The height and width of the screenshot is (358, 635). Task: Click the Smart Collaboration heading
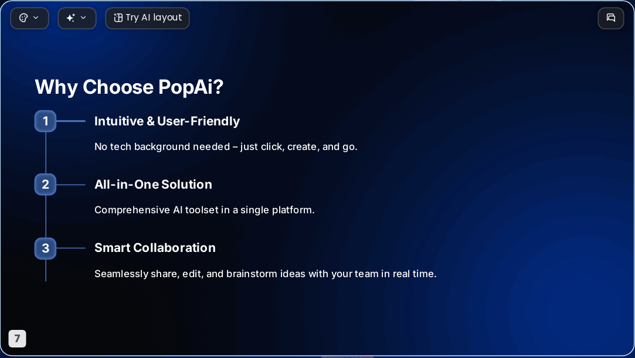(x=155, y=248)
